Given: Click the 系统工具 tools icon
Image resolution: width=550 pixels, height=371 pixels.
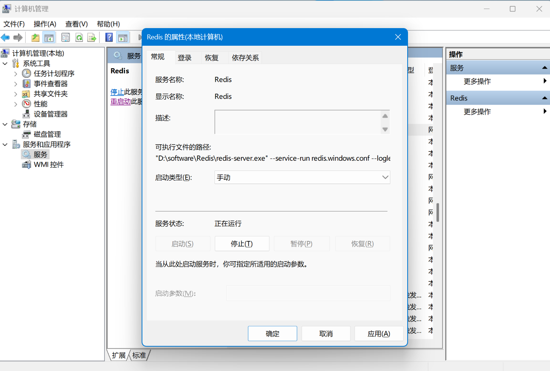Looking at the screenshot, I should tap(16, 63).
